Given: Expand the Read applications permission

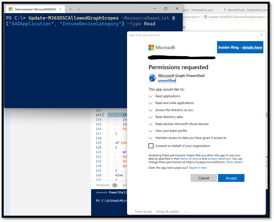Looking at the screenshot, I should (x=150, y=96).
